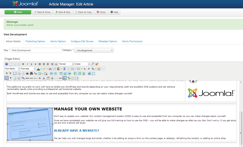Image resolution: width=243 pixels, height=147 pixels.
Task: Open the Styles dropdown
Action: pyautogui.click(x=82, y=64)
